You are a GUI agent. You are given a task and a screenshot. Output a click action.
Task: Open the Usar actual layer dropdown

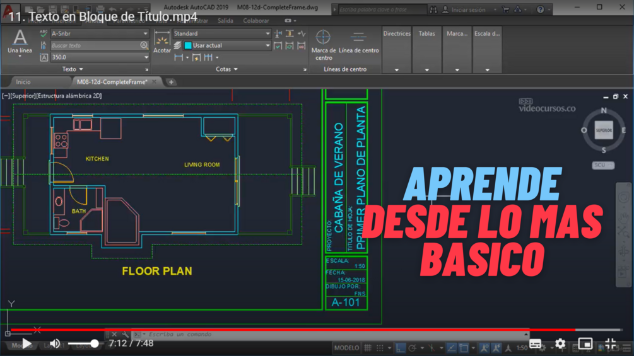pyautogui.click(x=227, y=45)
